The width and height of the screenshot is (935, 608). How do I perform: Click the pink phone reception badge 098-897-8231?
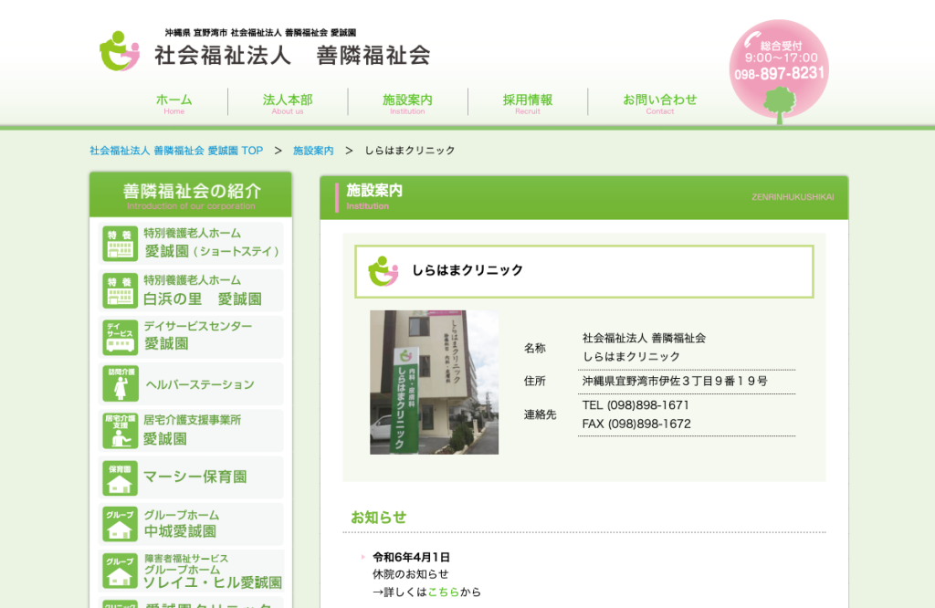(x=779, y=70)
